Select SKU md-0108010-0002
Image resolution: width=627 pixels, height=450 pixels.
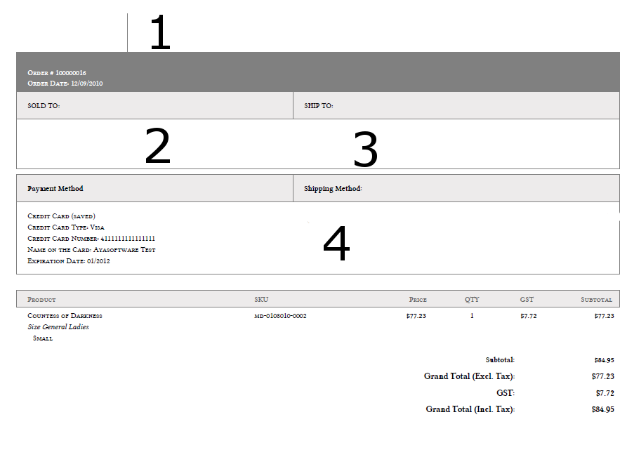coord(280,316)
